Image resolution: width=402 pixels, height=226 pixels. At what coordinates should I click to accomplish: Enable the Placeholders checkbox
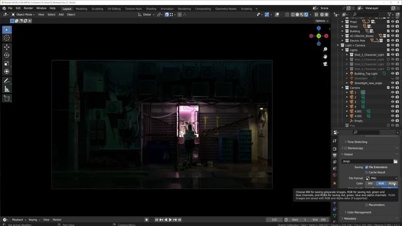(x=367, y=205)
